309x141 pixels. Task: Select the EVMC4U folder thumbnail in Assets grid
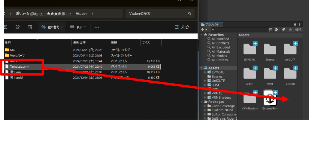(x=250, y=49)
